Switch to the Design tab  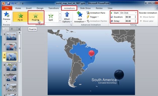pos(40,8)
